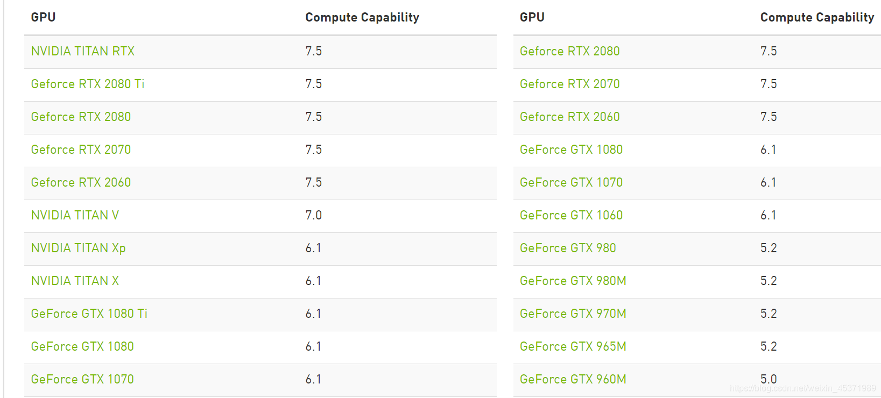Open the GeForce GTX 970M link
Viewport: 881px width, 398px height.
point(573,314)
